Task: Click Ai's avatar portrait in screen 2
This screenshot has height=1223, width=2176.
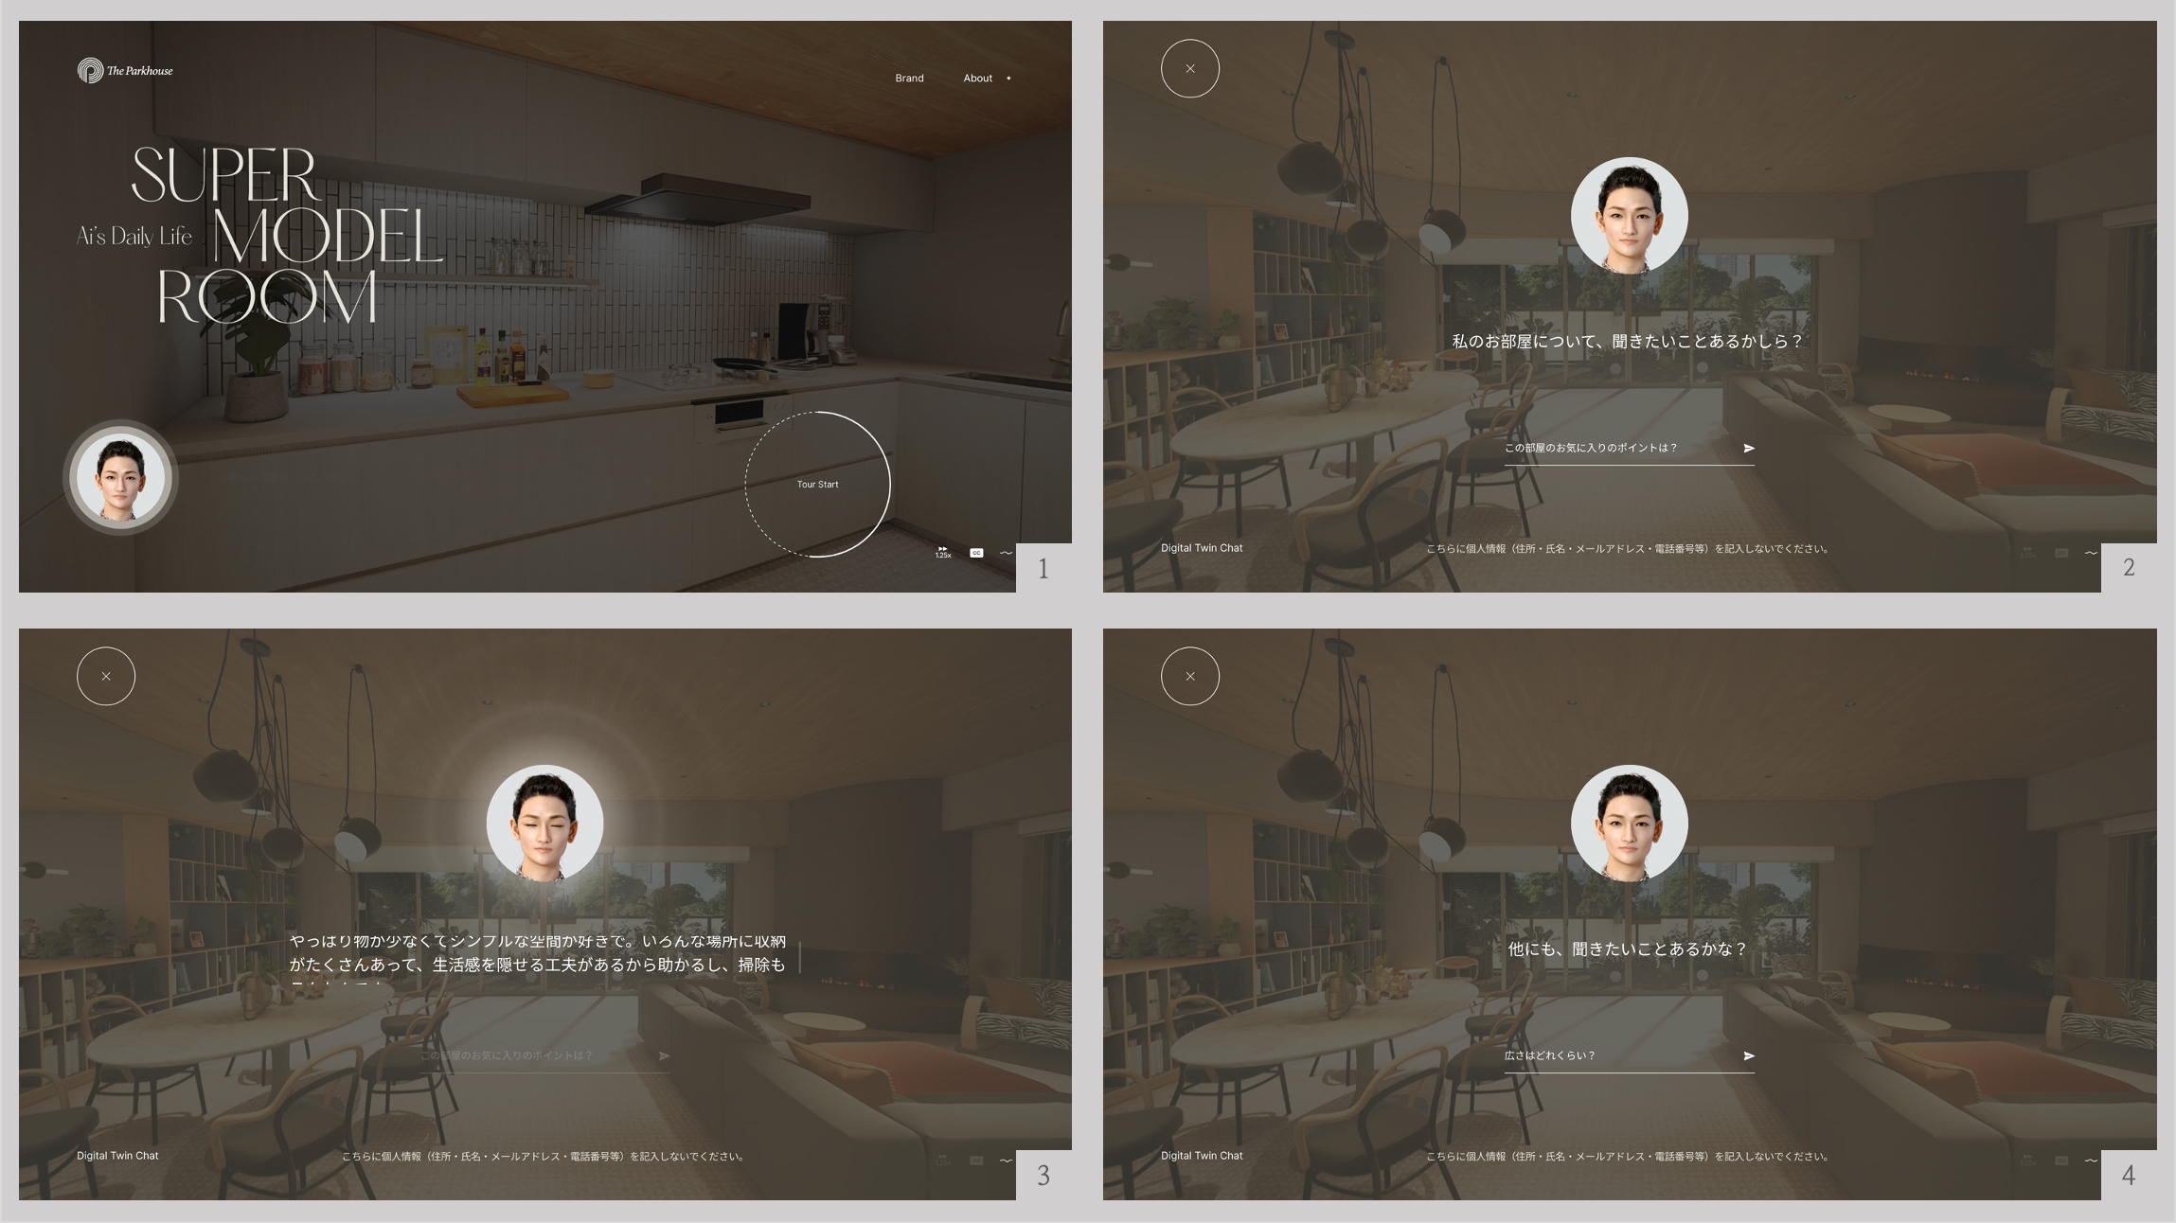Action: (x=1629, y=216)
